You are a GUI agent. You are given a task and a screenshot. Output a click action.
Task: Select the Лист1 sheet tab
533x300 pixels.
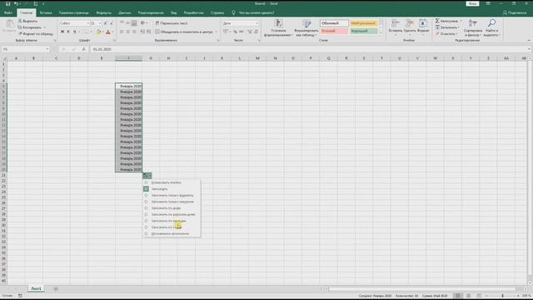[36, 289]
